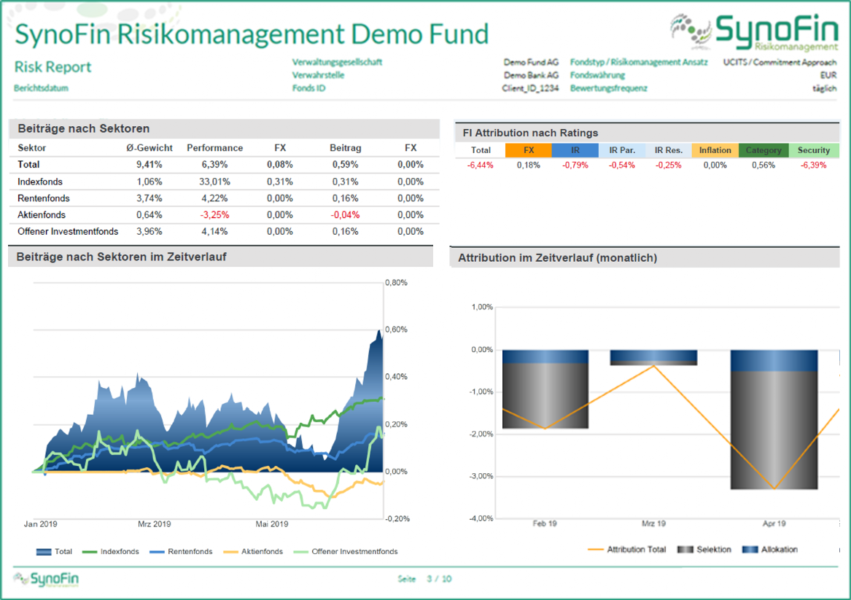Select the 'Client_ID_1234' value
The image size is (851, 600).
(x=529, y=88)
